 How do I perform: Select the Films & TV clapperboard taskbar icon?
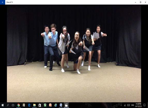66,105
